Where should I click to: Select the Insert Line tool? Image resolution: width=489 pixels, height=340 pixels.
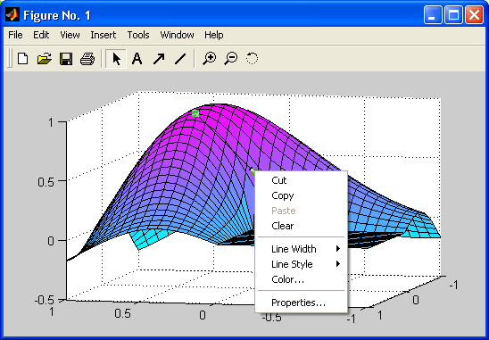tap(180, 59)
